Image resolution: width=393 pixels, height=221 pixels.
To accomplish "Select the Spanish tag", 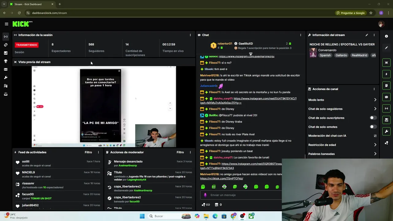I will point(325,55).
